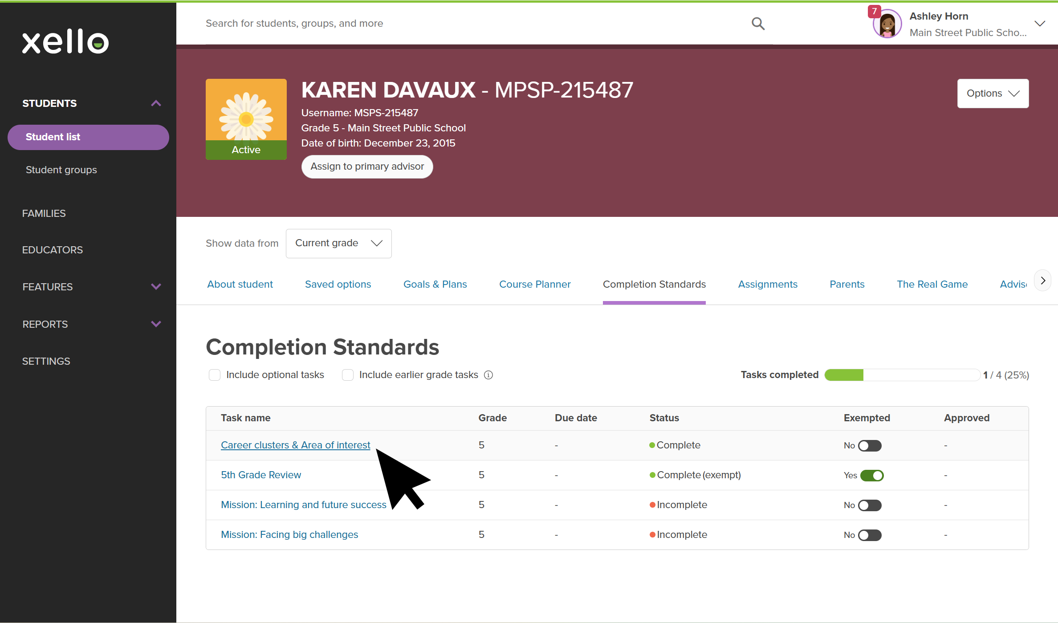Toggle exemption for Mission: Facing big challenges
The width and height of the screenshot is (1058, 623).
click(x=870, y=535)
